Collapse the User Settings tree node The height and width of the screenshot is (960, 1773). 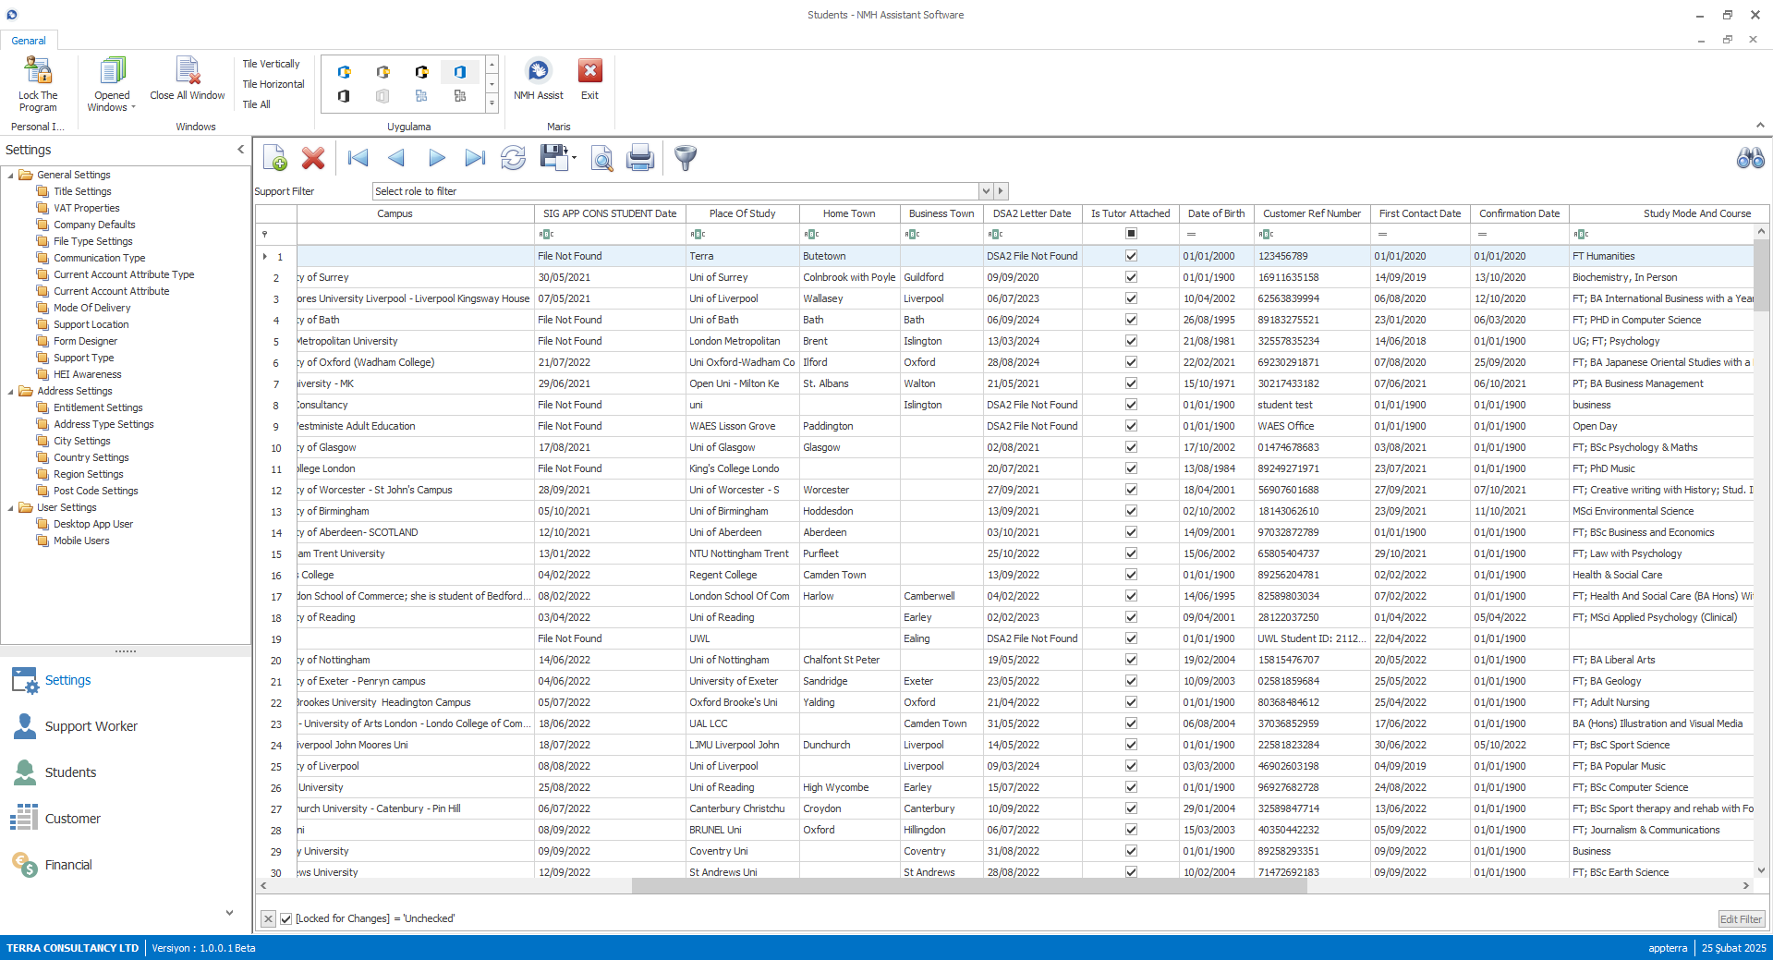point(11,507)
